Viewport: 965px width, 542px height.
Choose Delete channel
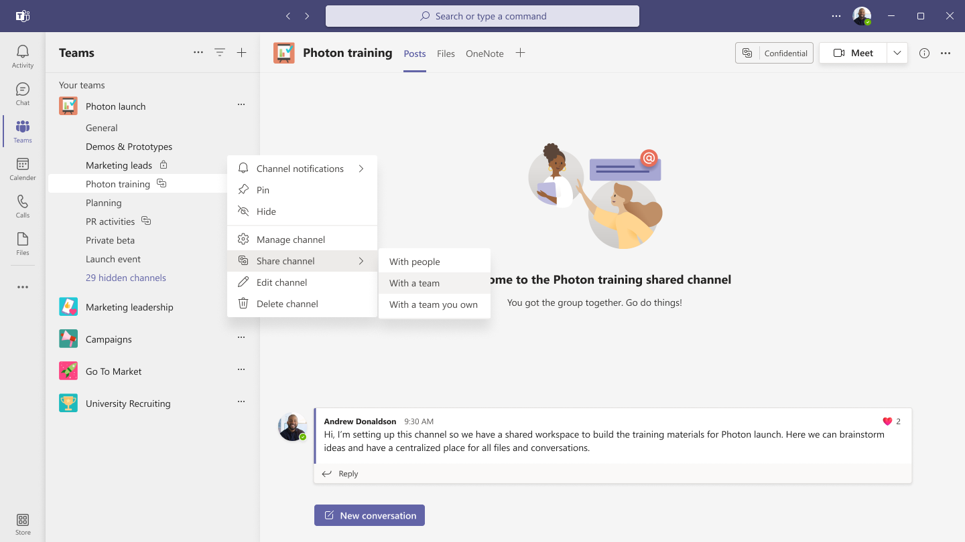click(x=302, y=304)
